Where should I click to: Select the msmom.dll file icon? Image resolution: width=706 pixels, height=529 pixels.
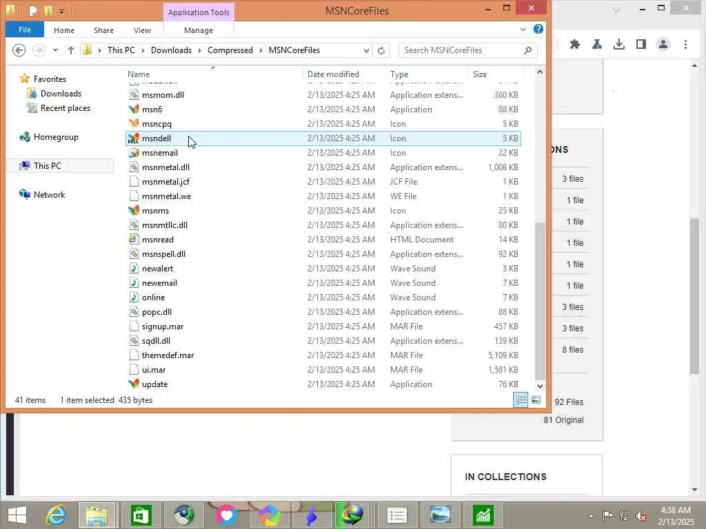[134, 95]
